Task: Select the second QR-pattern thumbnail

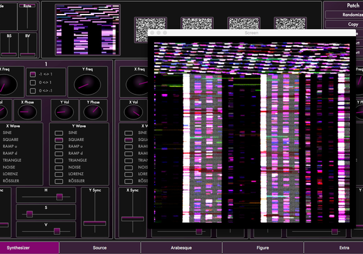Action: click(x=197, y=23)
